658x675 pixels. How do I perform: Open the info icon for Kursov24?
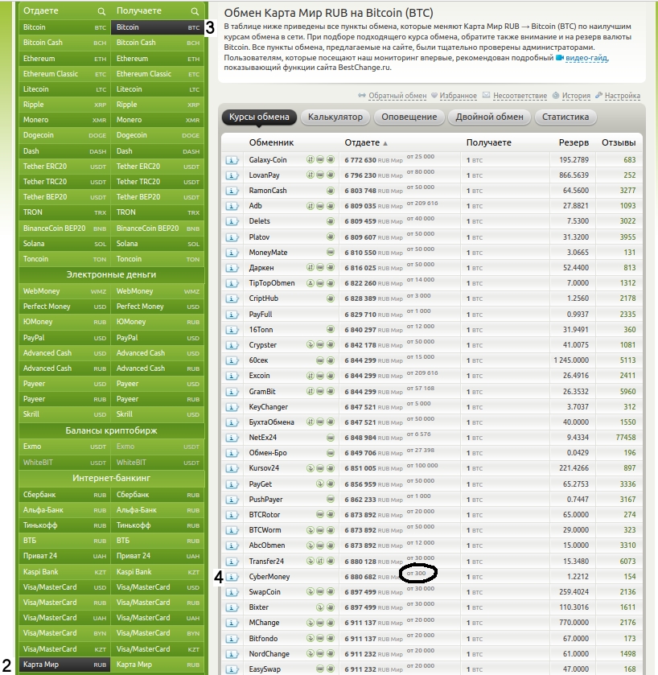232,468
